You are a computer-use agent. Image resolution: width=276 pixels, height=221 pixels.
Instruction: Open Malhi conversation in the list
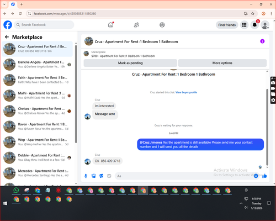[x=37, y=96]
